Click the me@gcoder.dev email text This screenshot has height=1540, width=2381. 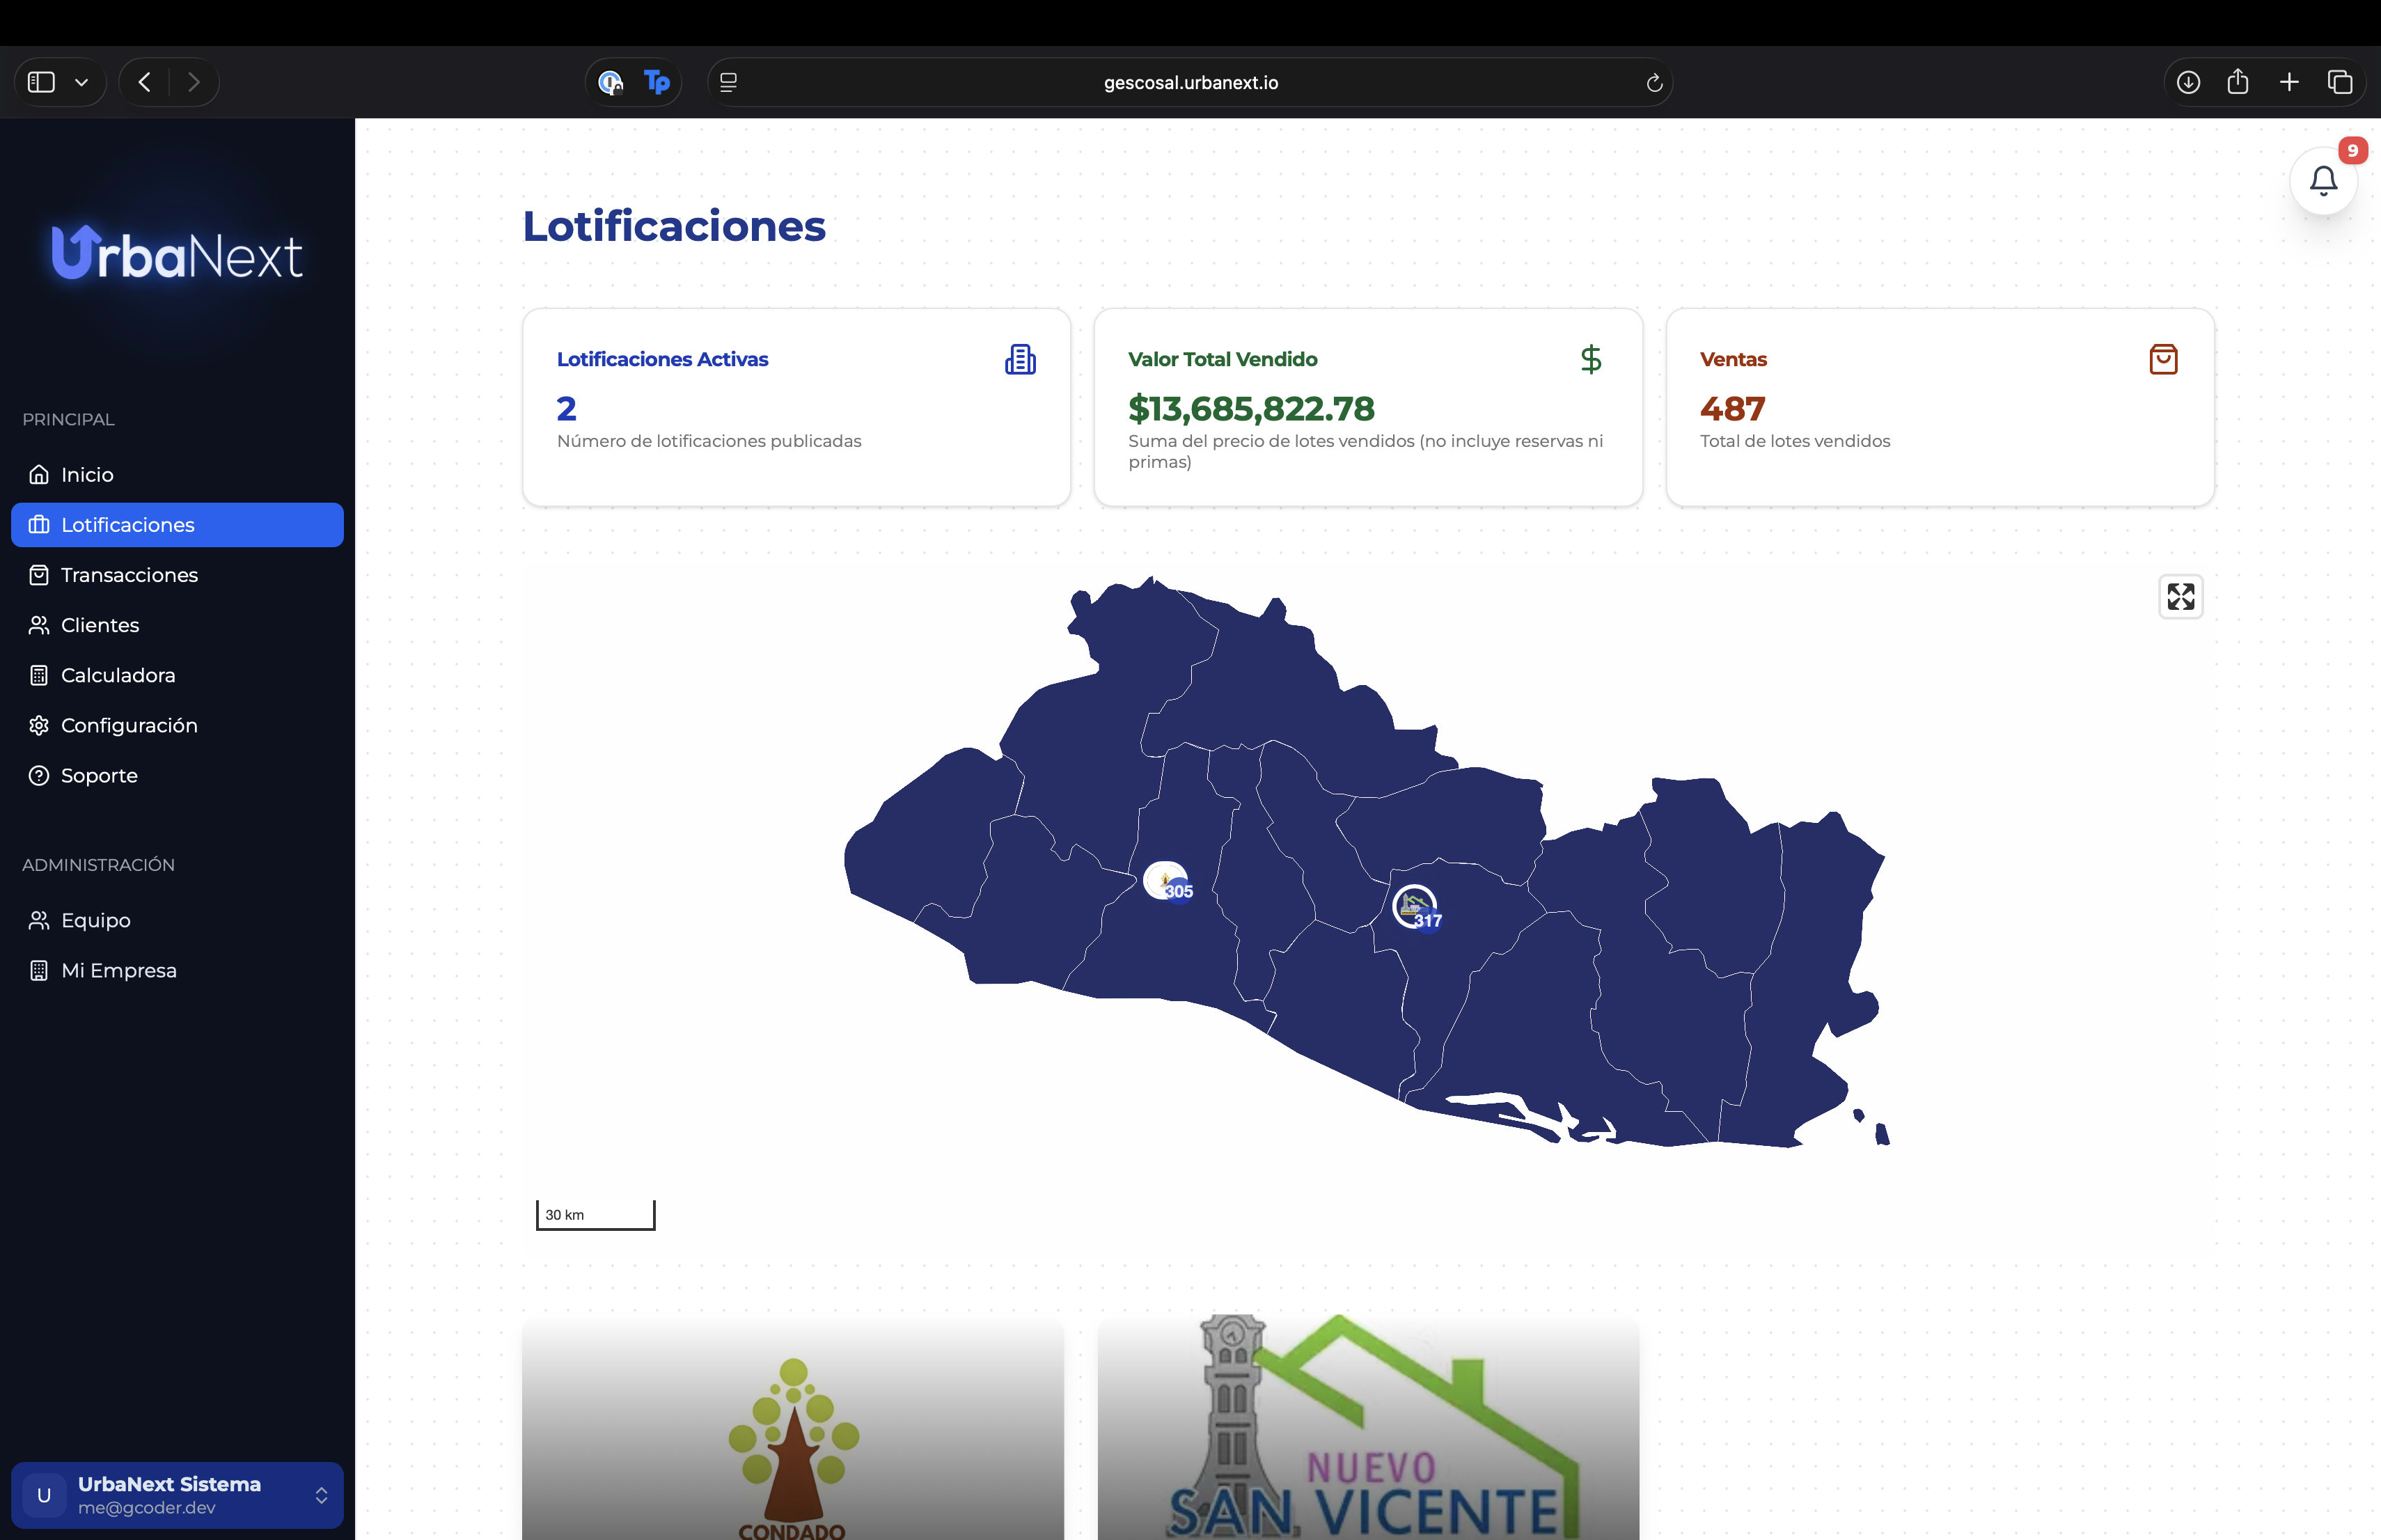[147, 1508]
